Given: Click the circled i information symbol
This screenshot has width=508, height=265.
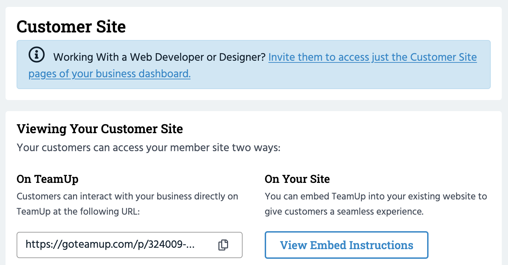Looking at the screenshot, I should point(37,55).
